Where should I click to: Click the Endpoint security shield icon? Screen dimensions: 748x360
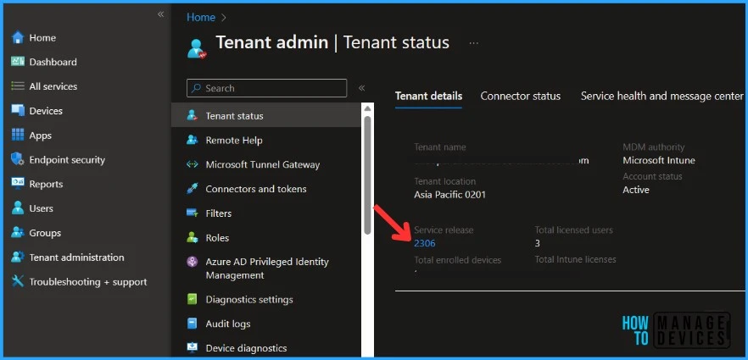click(18, 159)
